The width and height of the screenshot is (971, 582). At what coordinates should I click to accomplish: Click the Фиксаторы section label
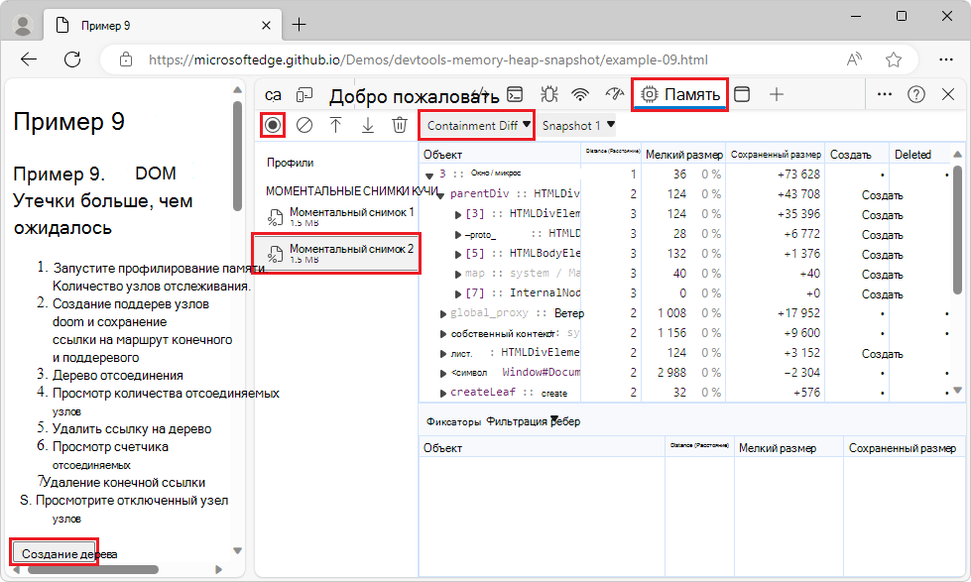[453, 421]
